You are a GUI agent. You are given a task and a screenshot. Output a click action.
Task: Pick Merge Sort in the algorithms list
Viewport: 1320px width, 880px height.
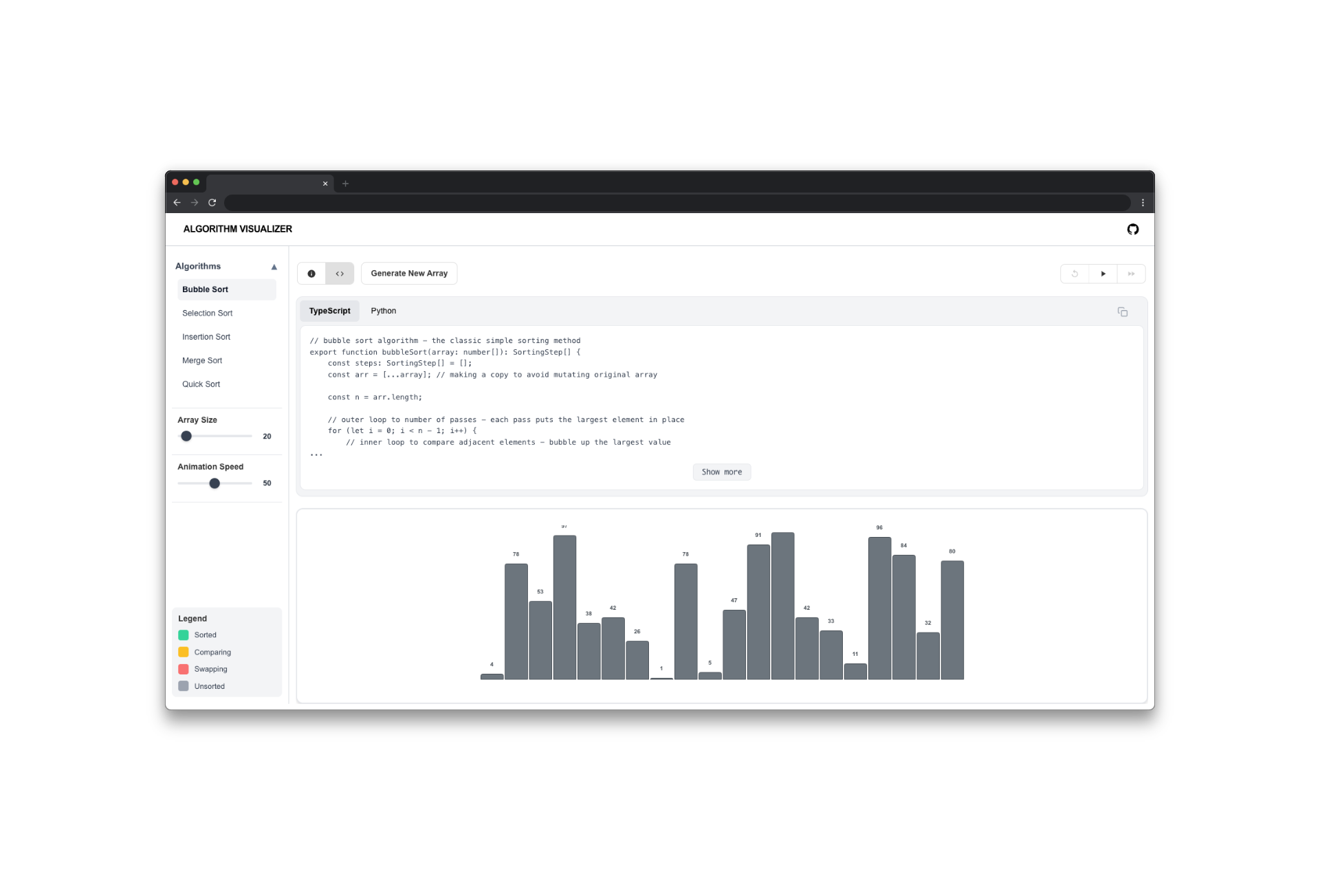pyautogui.click(x=227, y=361)
